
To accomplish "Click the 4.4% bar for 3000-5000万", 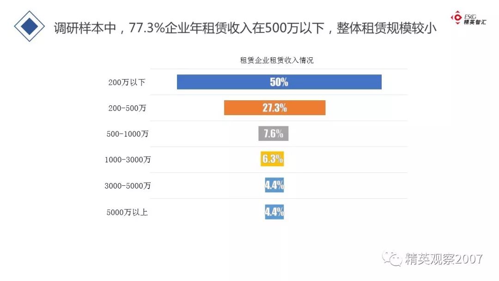I will tap(274, 185).
